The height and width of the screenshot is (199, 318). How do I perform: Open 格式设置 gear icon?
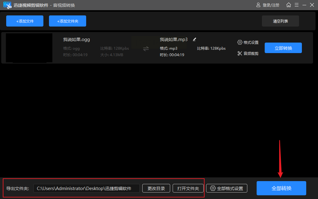click(240, 42)
